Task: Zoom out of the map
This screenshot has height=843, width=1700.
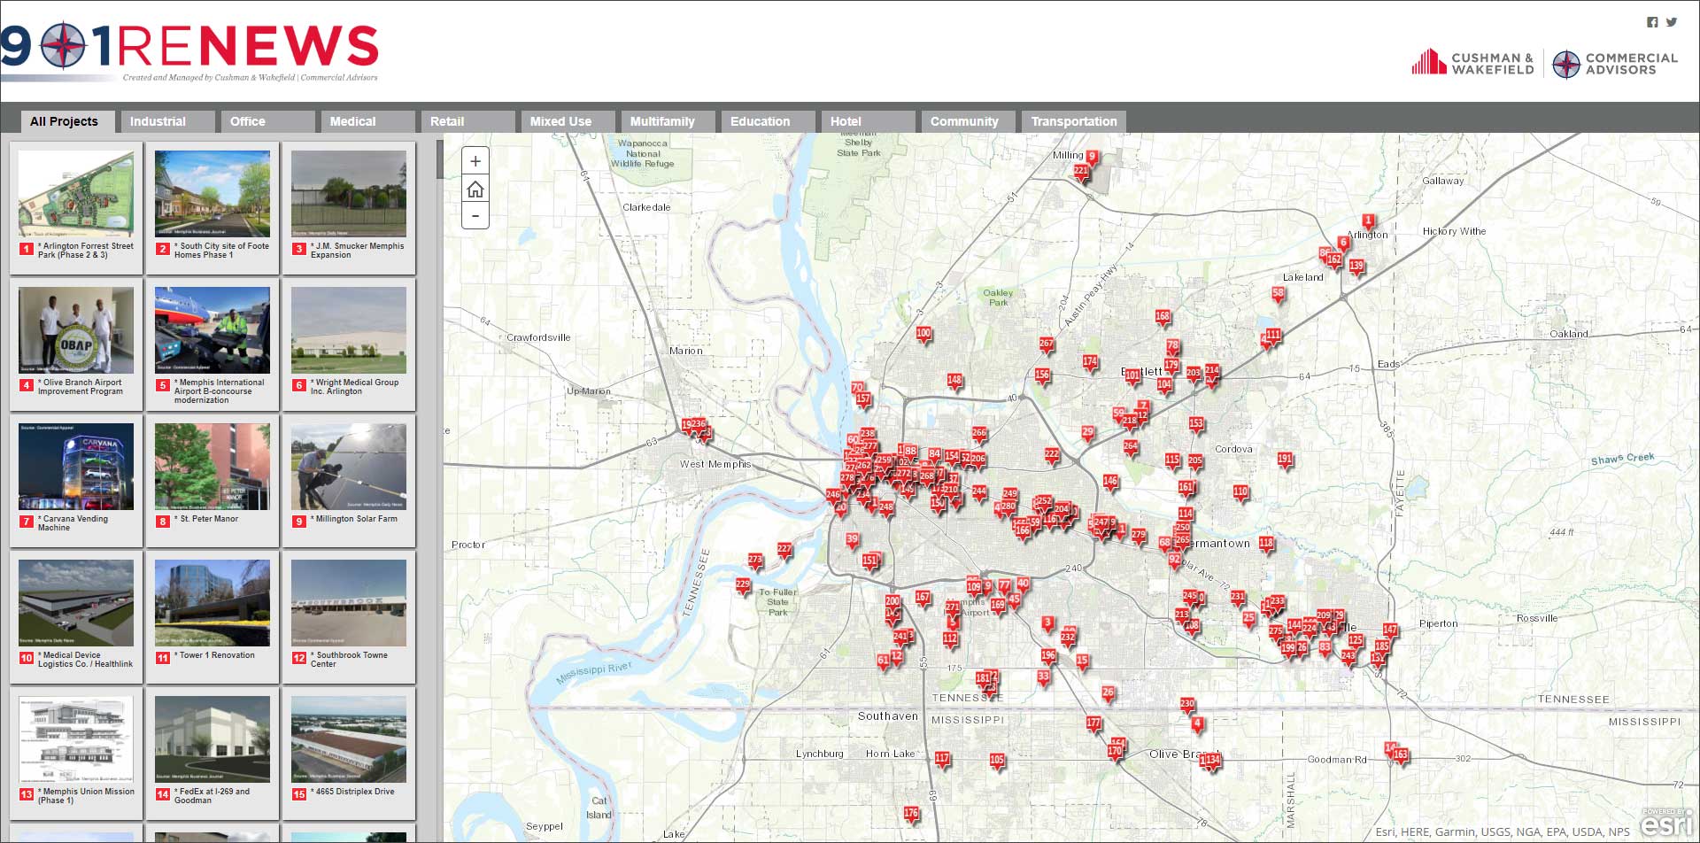Action: click(475, 216)
